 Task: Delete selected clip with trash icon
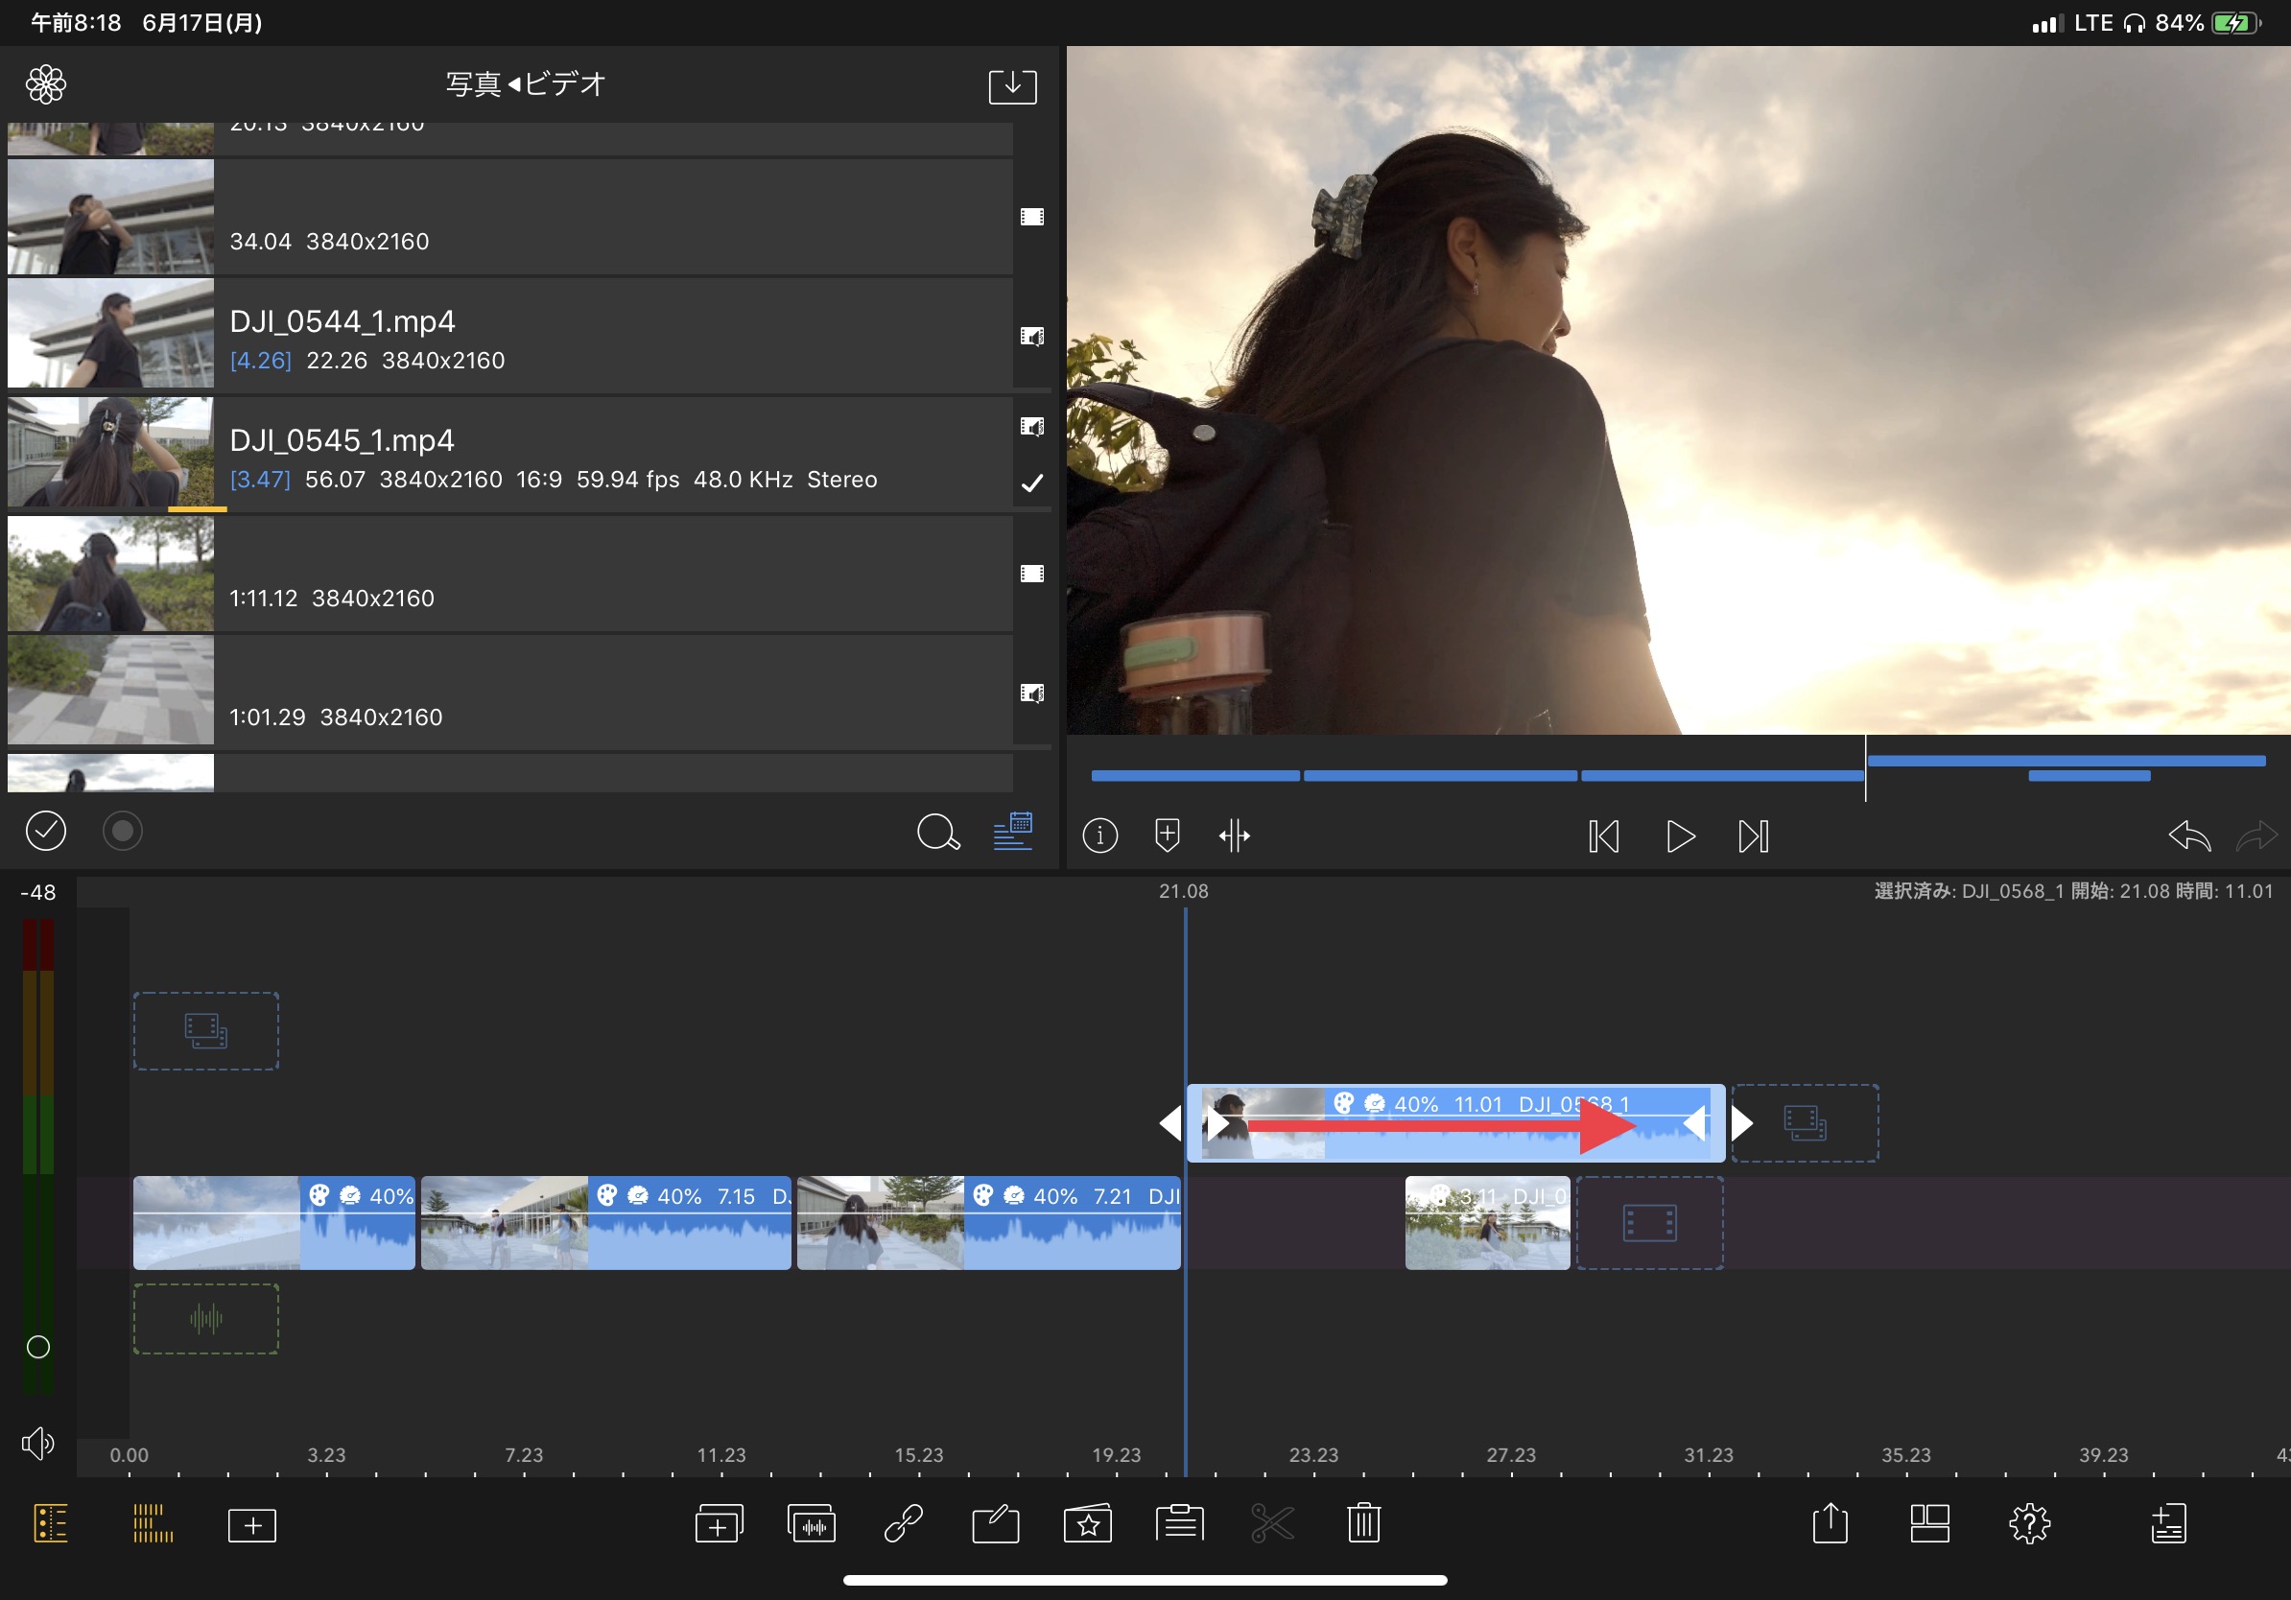click(1363, 1523)
